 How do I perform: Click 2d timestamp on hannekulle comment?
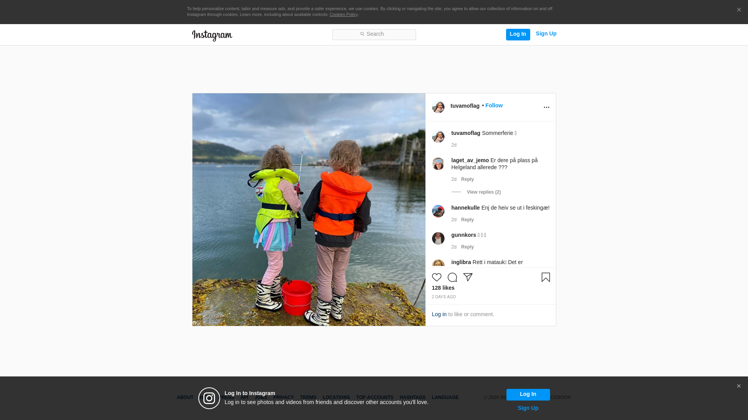pyautogui.click(x=454, y=220)
